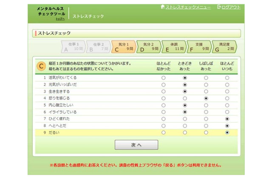The image size is (272, 181).
Task: Open the 支援 tab F
Action: [198, 46]
